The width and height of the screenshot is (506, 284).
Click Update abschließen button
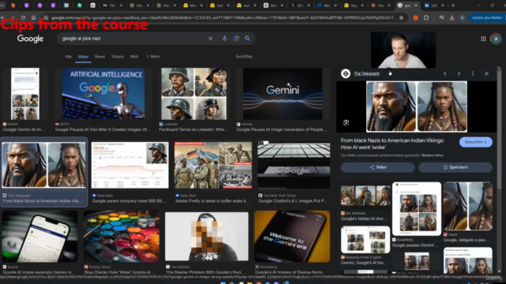click(487, 17)
